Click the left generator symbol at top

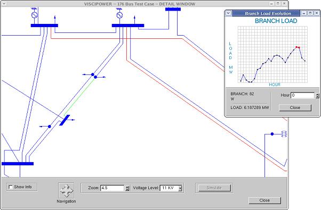coord(34,15)
